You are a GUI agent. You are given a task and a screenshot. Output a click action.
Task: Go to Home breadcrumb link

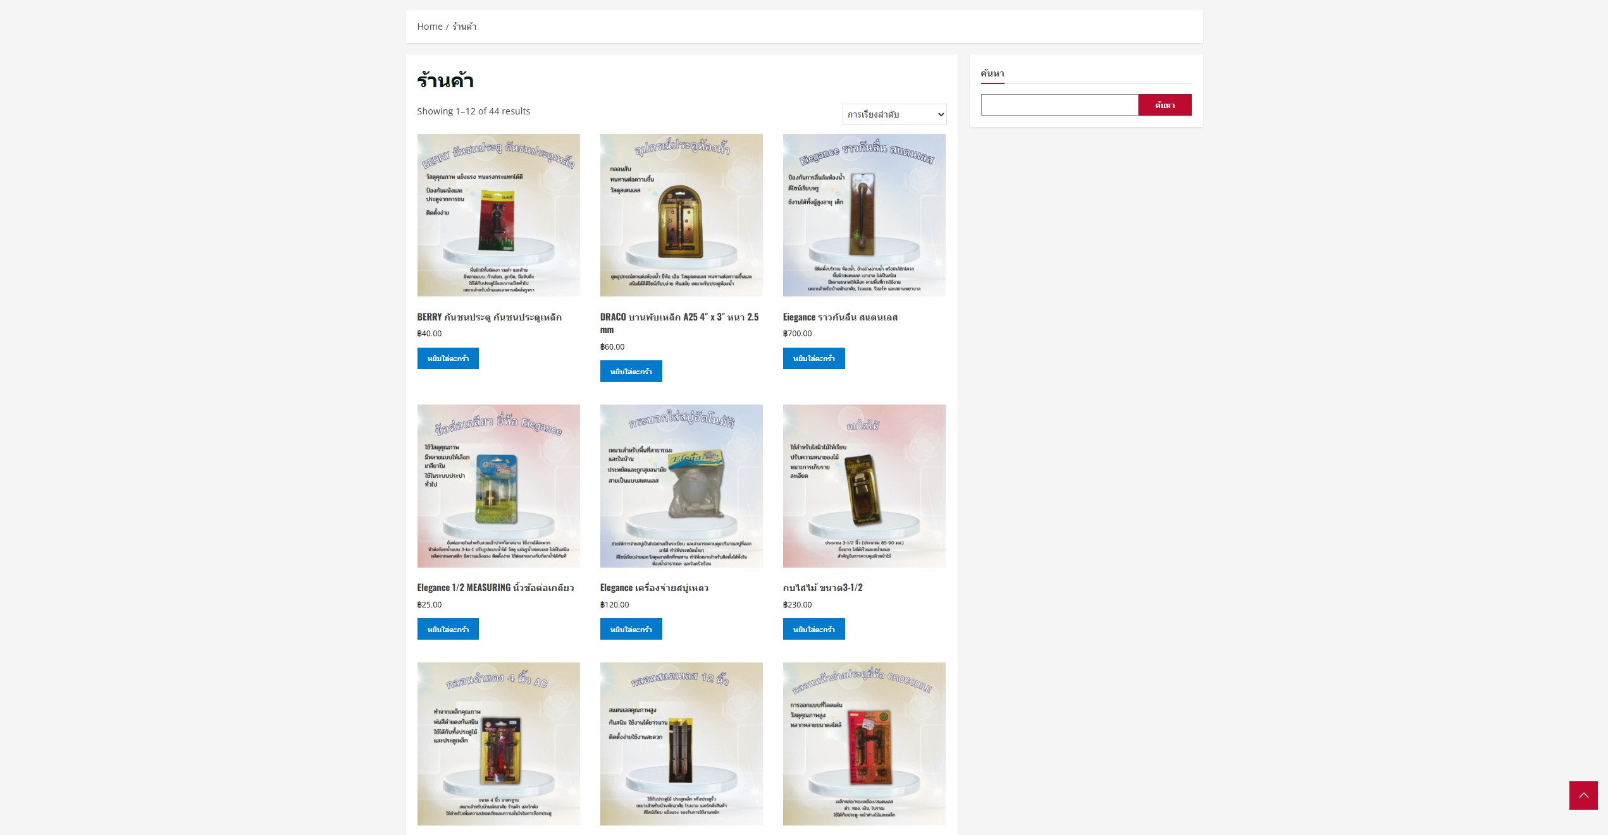430,27
